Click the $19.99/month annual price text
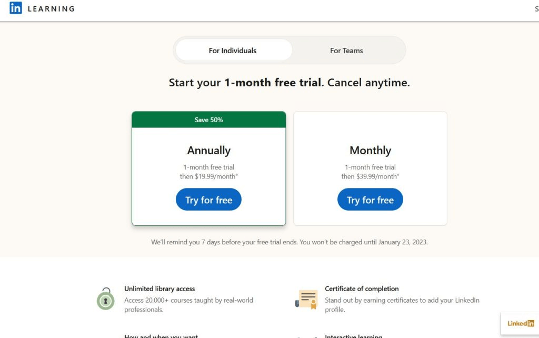The height and width of the screenshot is (338, 539). click(209, 176)
